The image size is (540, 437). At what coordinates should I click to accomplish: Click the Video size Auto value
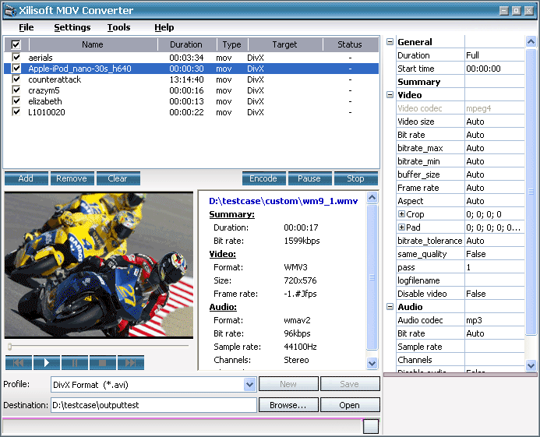495,122
